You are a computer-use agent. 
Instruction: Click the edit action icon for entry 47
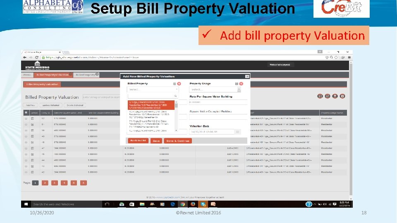(x=32, y=148)
